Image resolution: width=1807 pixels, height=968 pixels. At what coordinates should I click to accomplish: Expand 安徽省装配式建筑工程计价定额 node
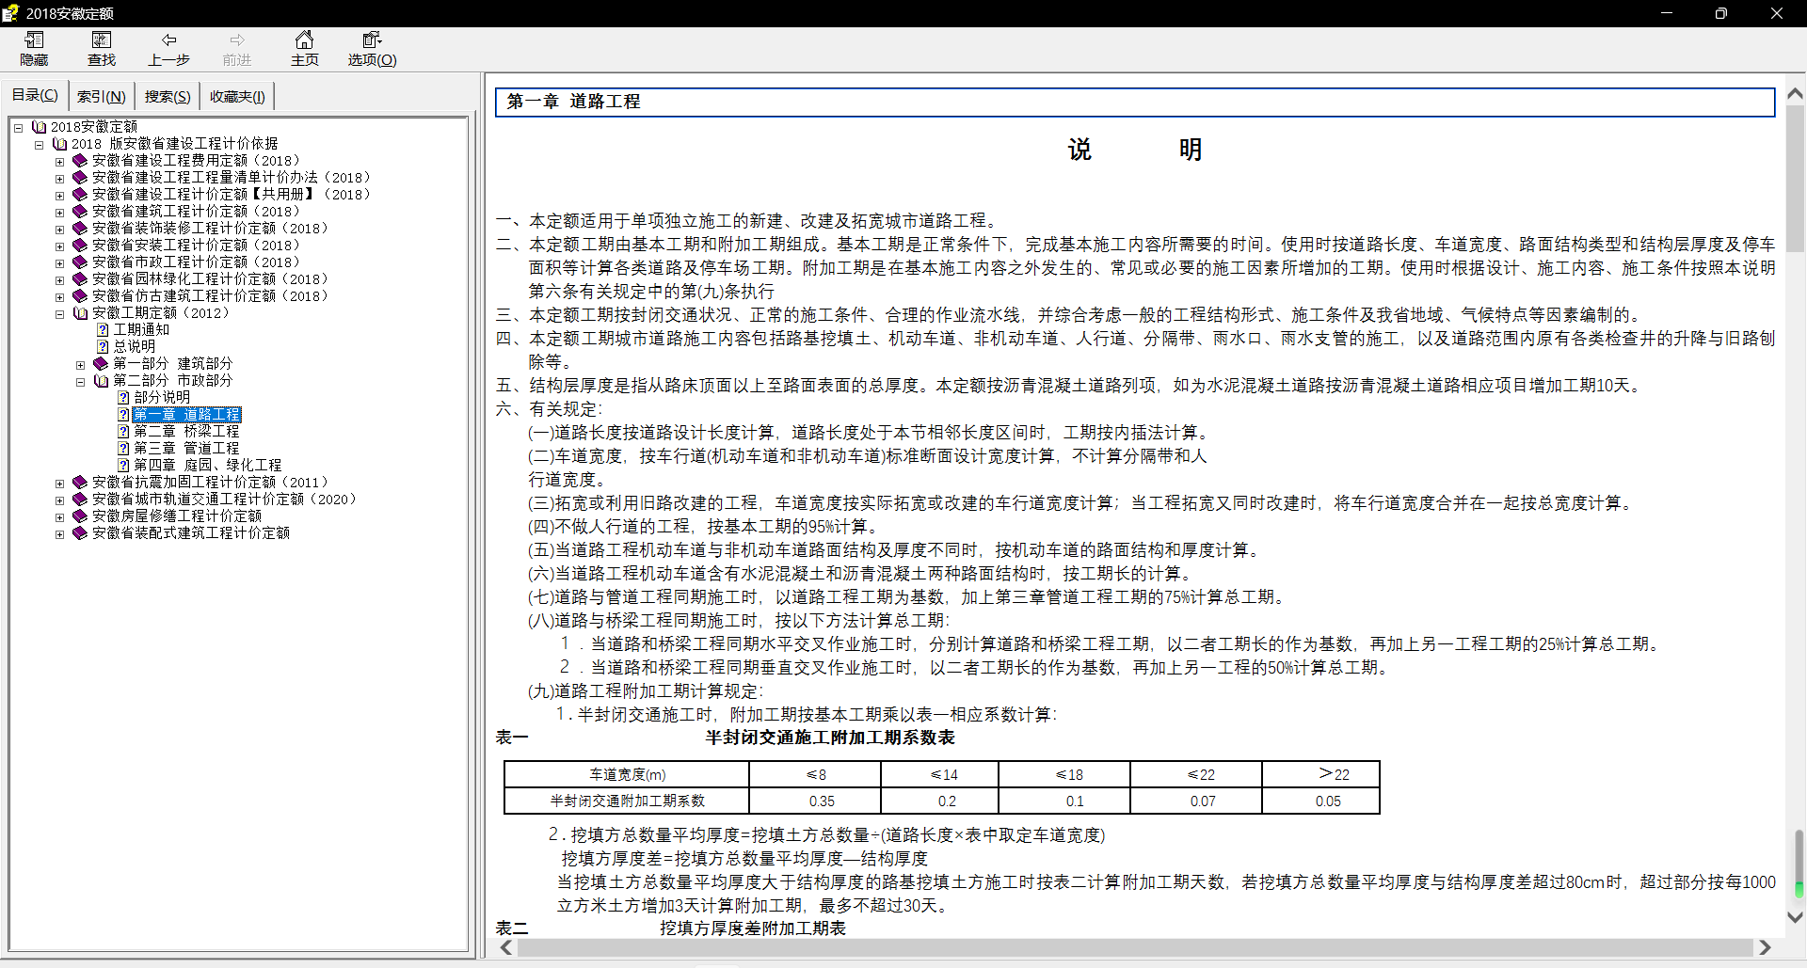click(x=59, y=533)
